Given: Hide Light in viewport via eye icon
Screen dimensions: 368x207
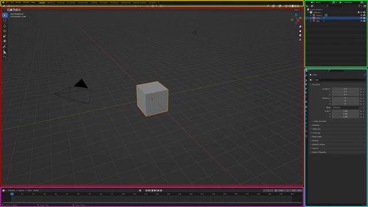Looking at the screenshot, I should point(362,21).
